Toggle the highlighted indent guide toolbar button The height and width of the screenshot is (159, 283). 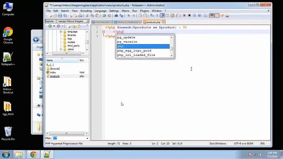point(162,16)
